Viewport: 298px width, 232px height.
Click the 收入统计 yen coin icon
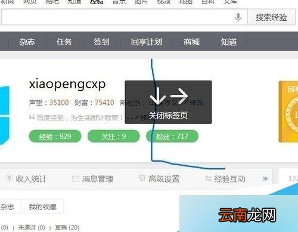click(10, 178)
